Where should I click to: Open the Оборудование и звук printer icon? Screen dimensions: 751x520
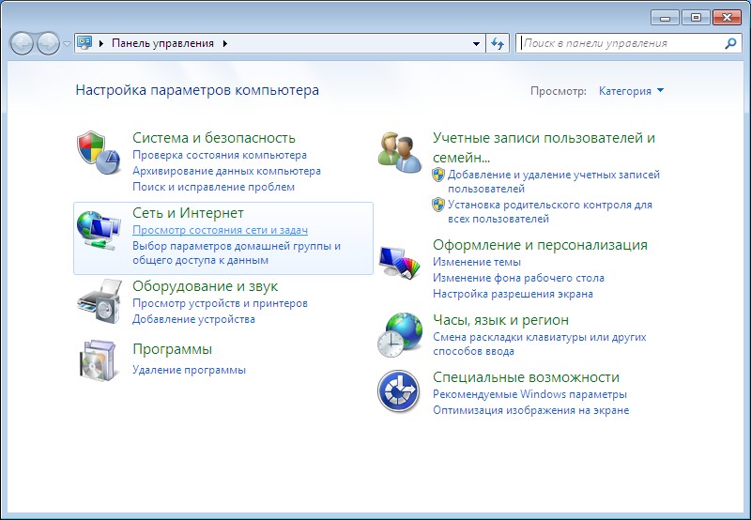pos(100,301)
